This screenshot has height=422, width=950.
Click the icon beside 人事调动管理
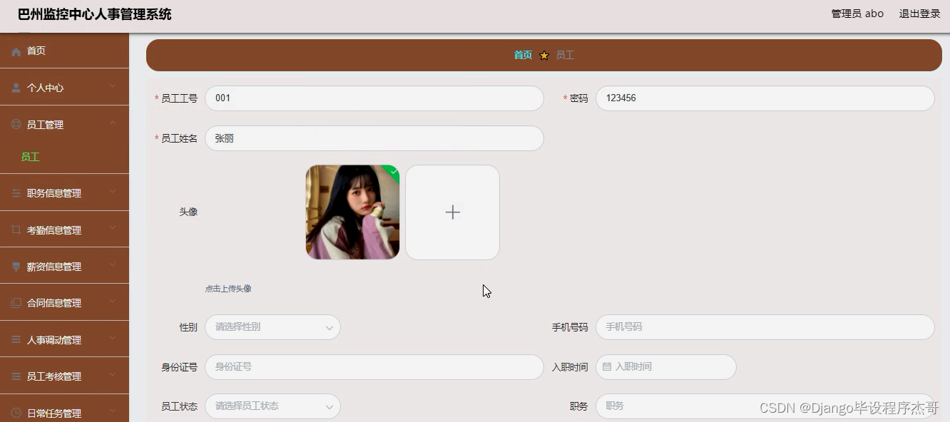(16, 340)
